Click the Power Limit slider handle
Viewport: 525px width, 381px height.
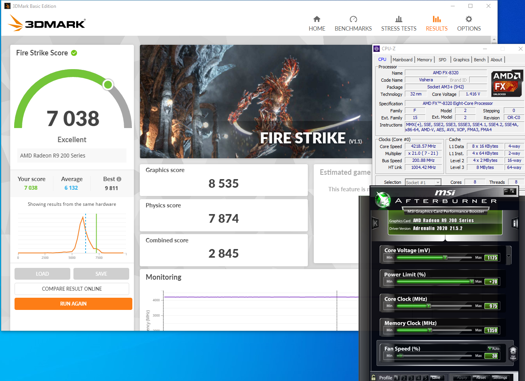[472, 282]
